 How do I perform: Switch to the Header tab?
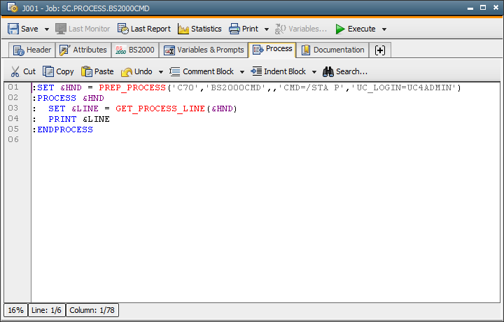coord(31,50)
